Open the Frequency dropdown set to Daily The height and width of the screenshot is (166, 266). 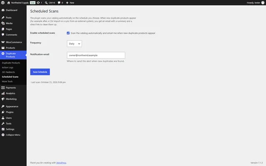click(x=74, y=44)
